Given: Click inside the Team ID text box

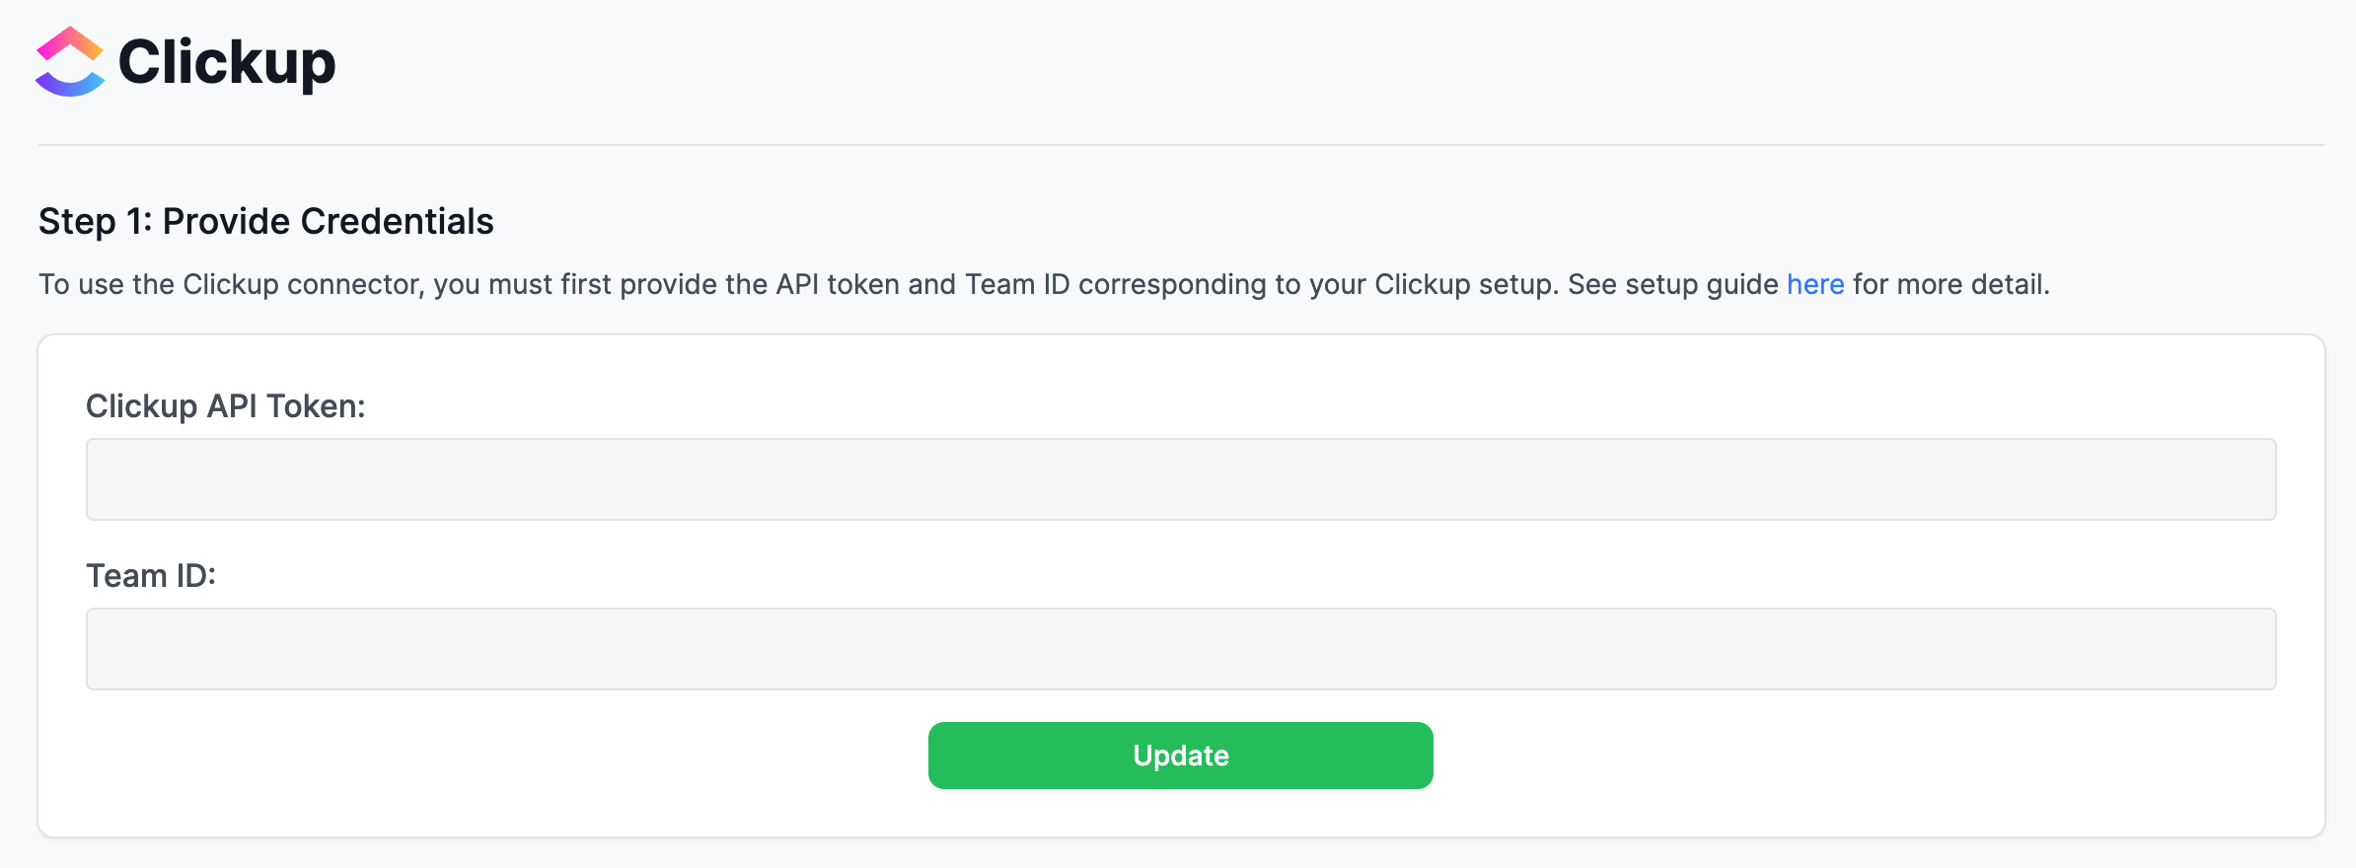Looking at the screenshot, I should point(1181,648).
